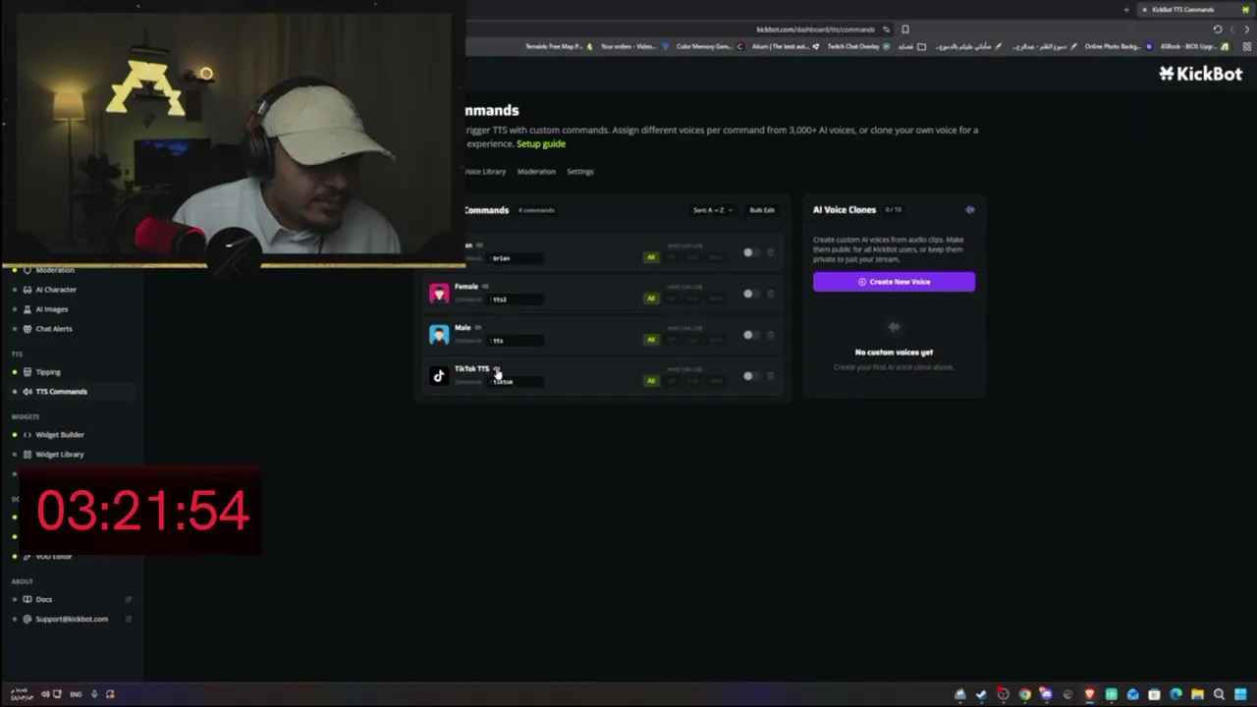1257x707 pixels.
Task: Open the AI Character sidebar item
Action: click(56, 290)
